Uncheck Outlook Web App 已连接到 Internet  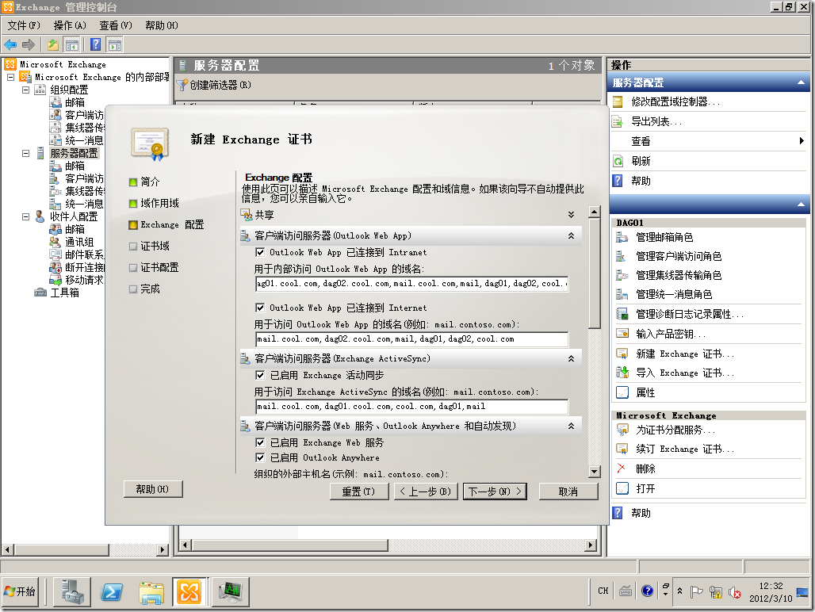click(260, 308)
